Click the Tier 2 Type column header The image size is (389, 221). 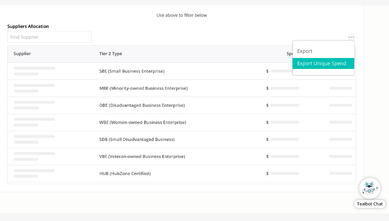coord(110,54)
